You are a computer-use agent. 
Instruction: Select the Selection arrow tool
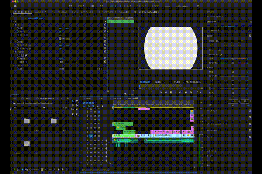pos(72,101)
